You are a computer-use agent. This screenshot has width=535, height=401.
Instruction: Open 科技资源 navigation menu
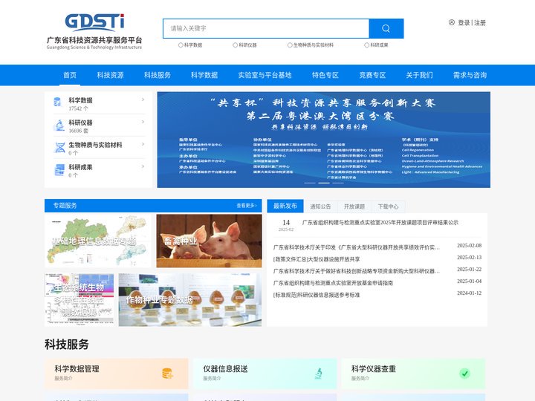pos(110,75)
